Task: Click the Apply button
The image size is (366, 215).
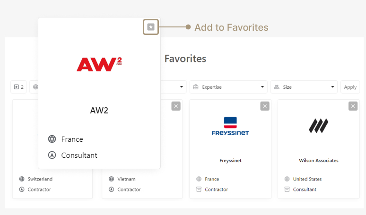Action: coord(350,87)
